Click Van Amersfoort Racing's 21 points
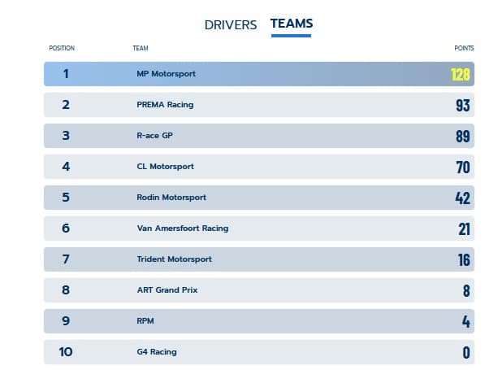 point(465,228)
